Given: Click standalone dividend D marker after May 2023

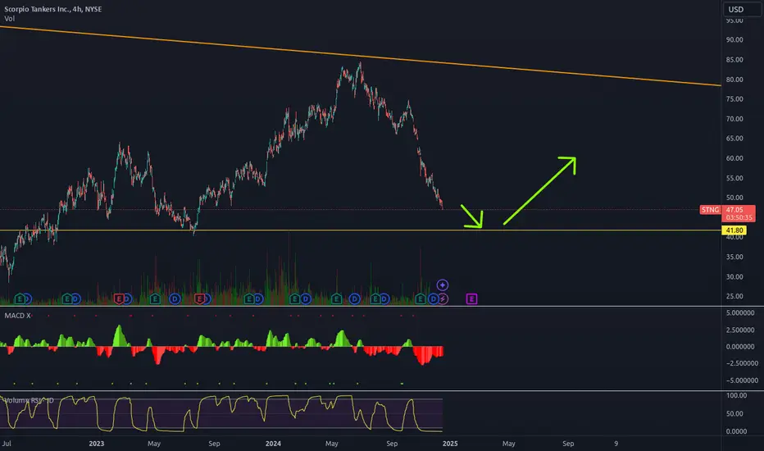Looking at the screenshot, I should pyautogui.click(x=175, y=298).
